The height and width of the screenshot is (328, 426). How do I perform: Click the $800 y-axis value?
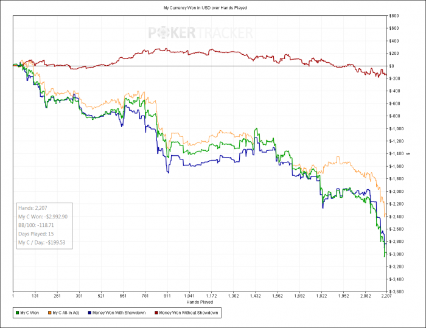pyautogui.click(x=394, y=16)
